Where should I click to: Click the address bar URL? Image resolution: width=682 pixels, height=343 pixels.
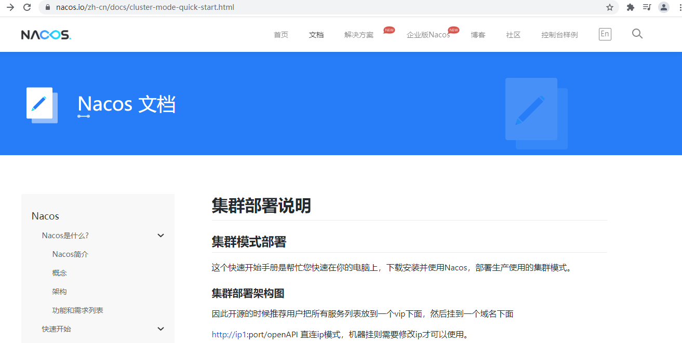click(x=145, y=7)
